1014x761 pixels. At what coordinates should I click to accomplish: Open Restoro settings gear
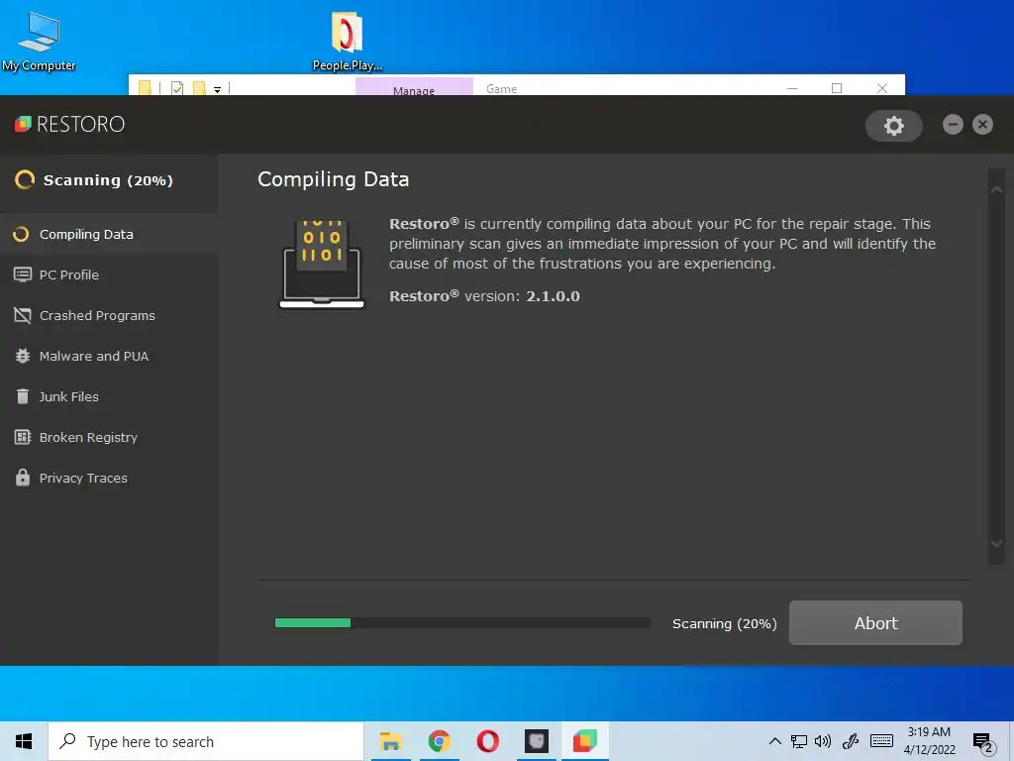(x=894, y=126)
